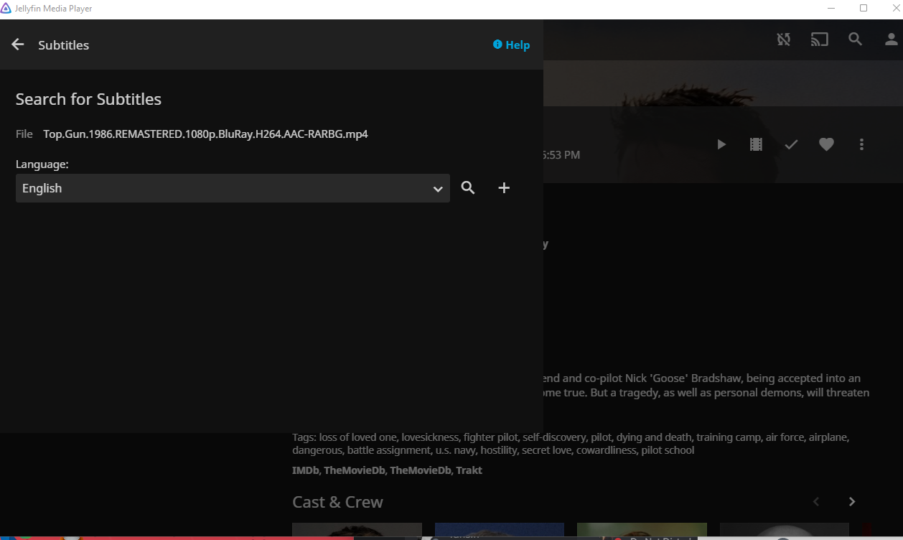
Task: Open the search icon in the top bar
Action: click(x=855, y=39)
